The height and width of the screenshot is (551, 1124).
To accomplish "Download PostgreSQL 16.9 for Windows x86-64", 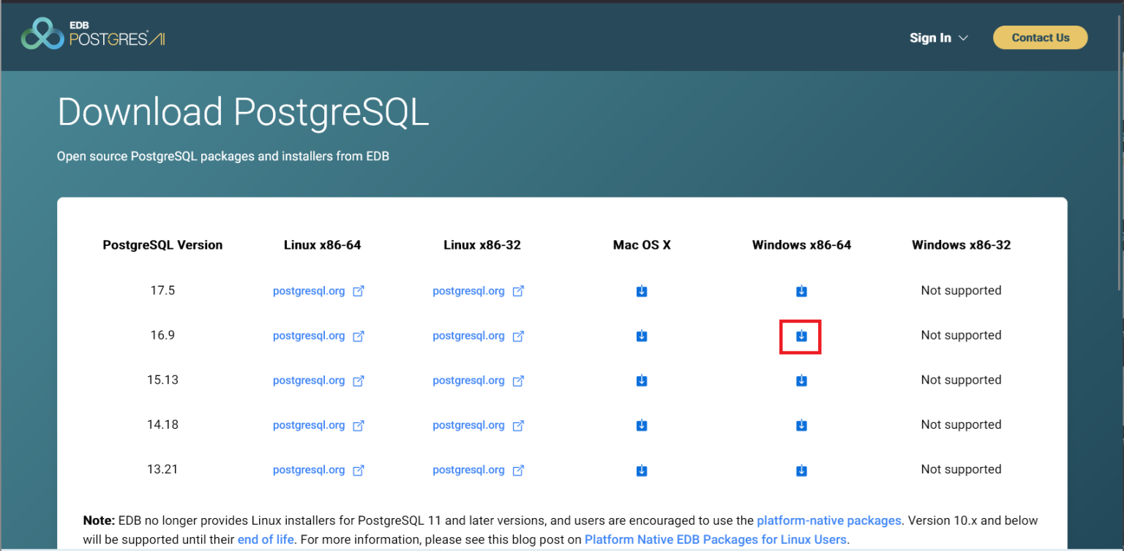I will click(x=801, y=336).
